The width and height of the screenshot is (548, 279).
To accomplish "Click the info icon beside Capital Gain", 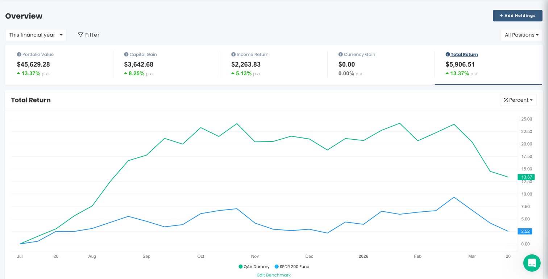I will (125, 54).
